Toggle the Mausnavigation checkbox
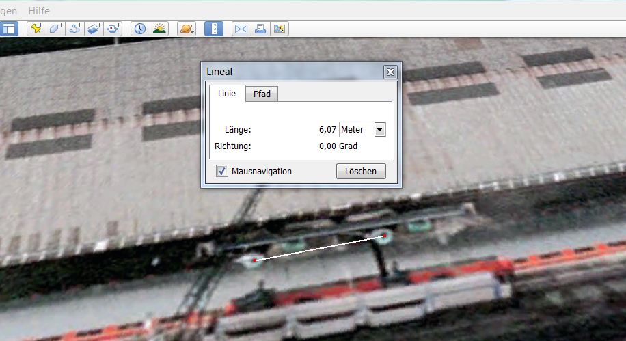This screenshot has width=626, height=341. [222, 171]
